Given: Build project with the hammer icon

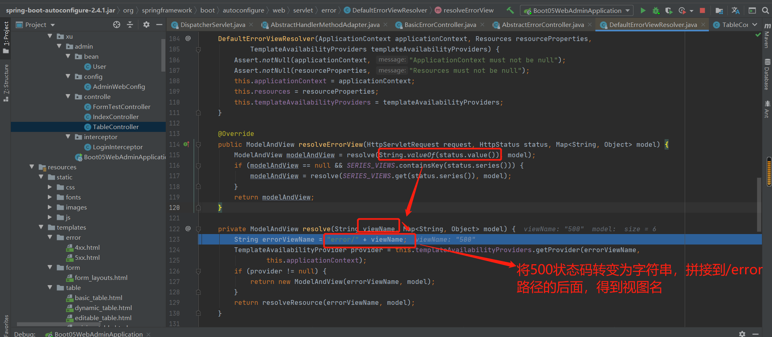Looking at the screenshot, I should coord(510,10).
